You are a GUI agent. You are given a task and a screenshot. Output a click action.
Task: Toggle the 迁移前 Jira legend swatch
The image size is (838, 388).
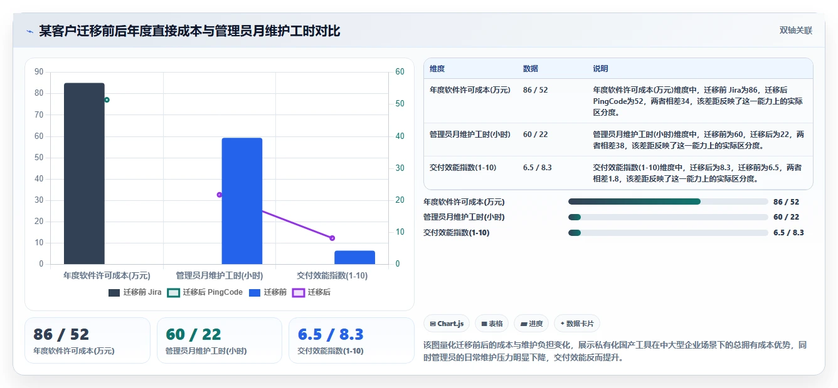(x=114, y=292)
